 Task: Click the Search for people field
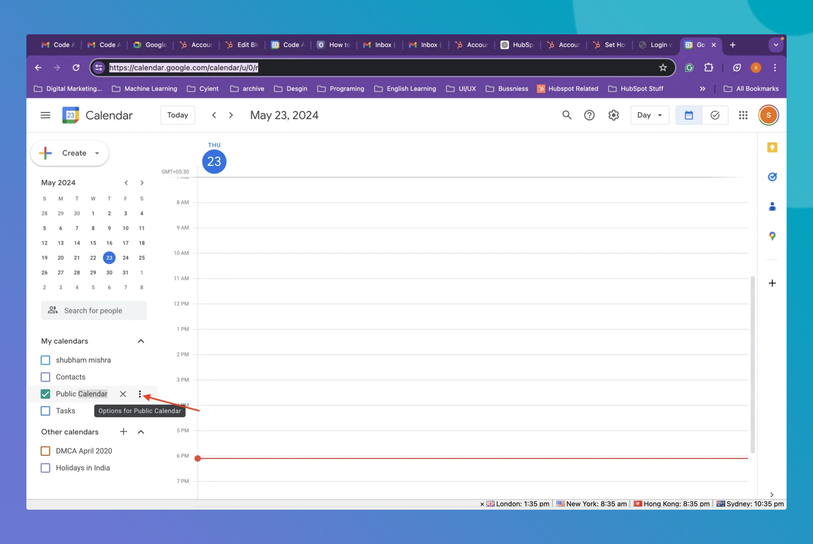tap(94, 311)
